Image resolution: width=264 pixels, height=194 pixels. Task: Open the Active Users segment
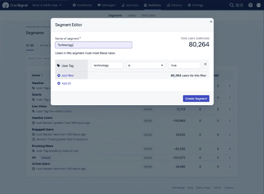click(41, 164)
